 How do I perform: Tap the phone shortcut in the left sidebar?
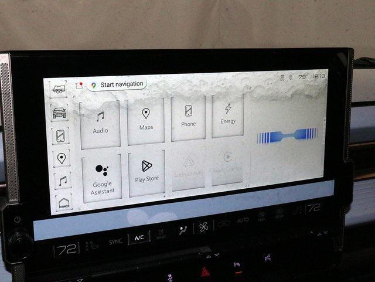pyautogui.click(x=60, y=136)
